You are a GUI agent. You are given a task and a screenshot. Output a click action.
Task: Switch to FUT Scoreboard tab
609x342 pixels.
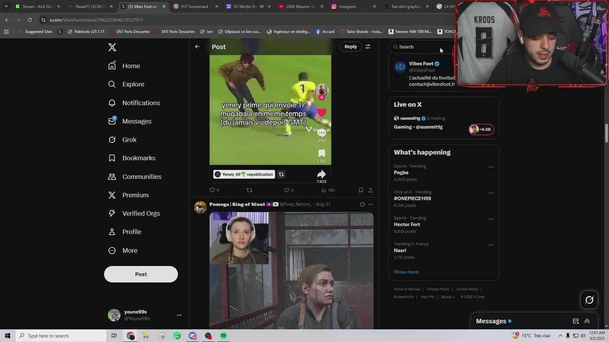click(194, 7)
